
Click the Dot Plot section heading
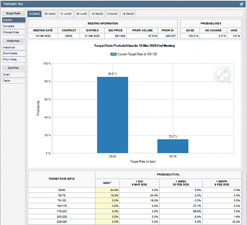13,68
